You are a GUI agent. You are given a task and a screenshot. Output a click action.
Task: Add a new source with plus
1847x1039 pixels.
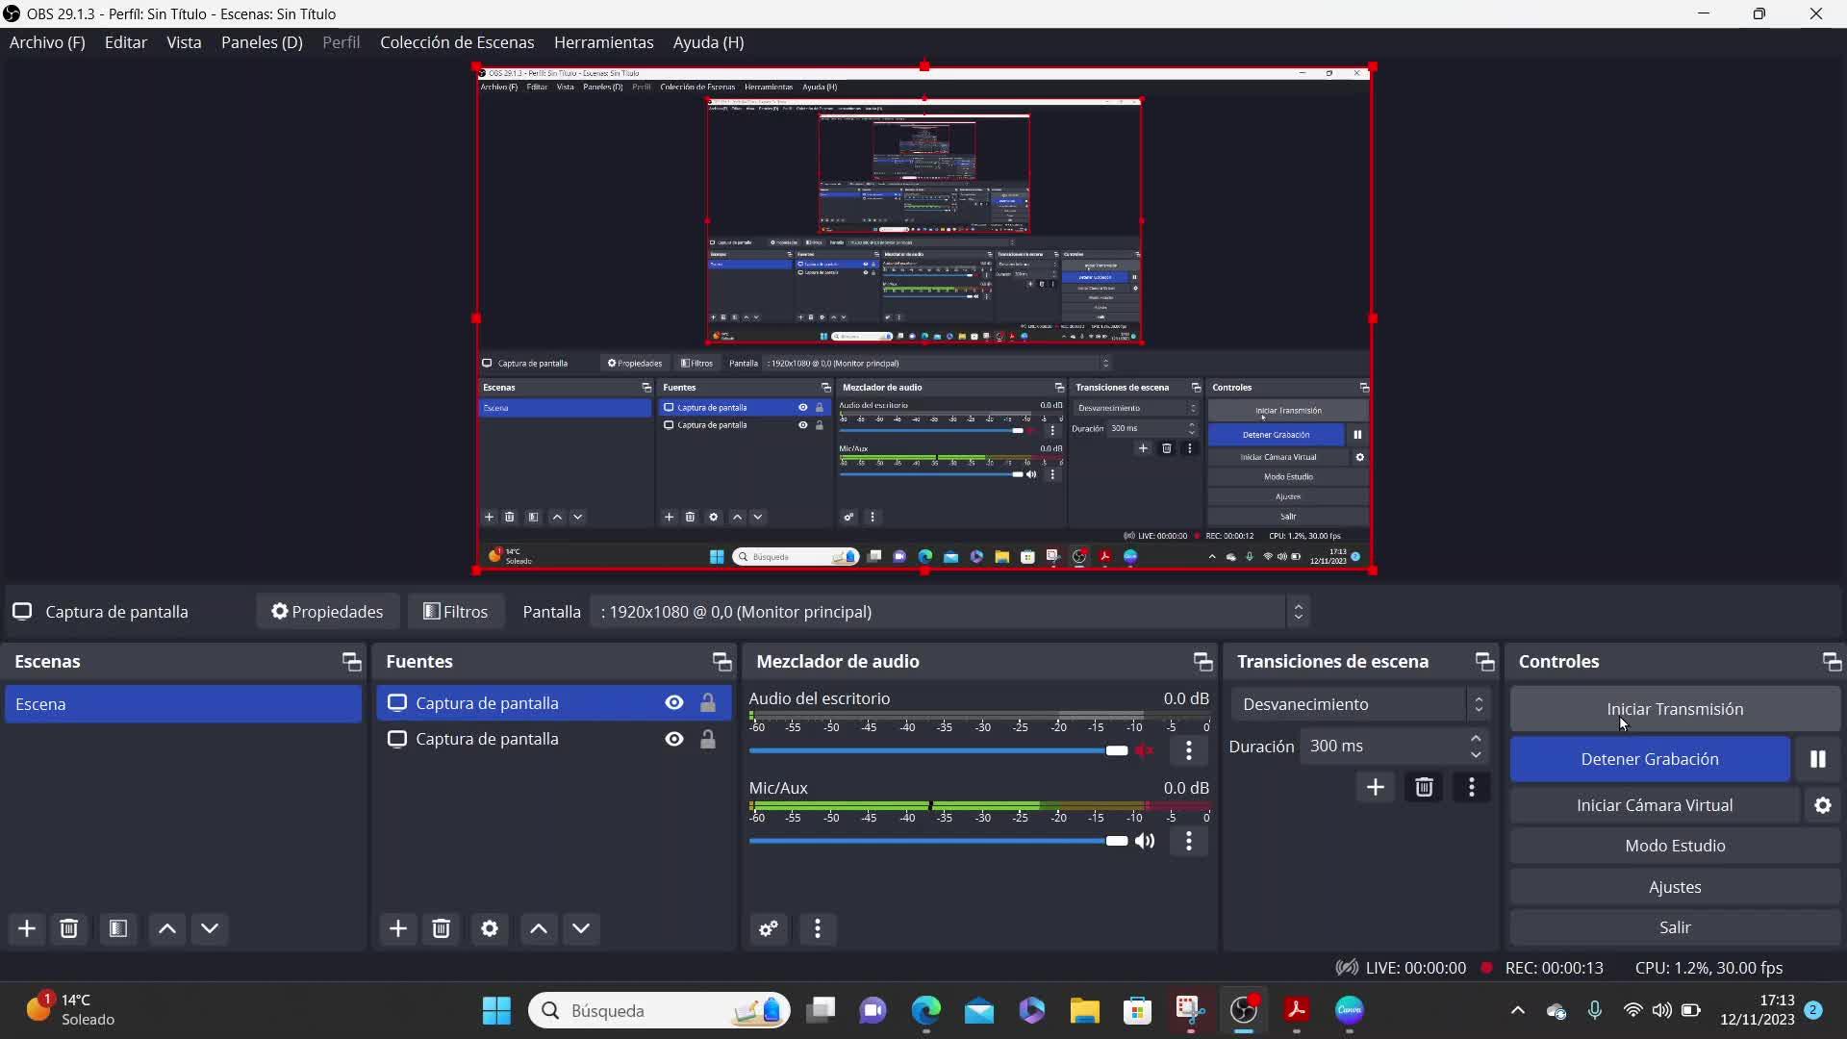pyautogui.click(x=397, y=928)
